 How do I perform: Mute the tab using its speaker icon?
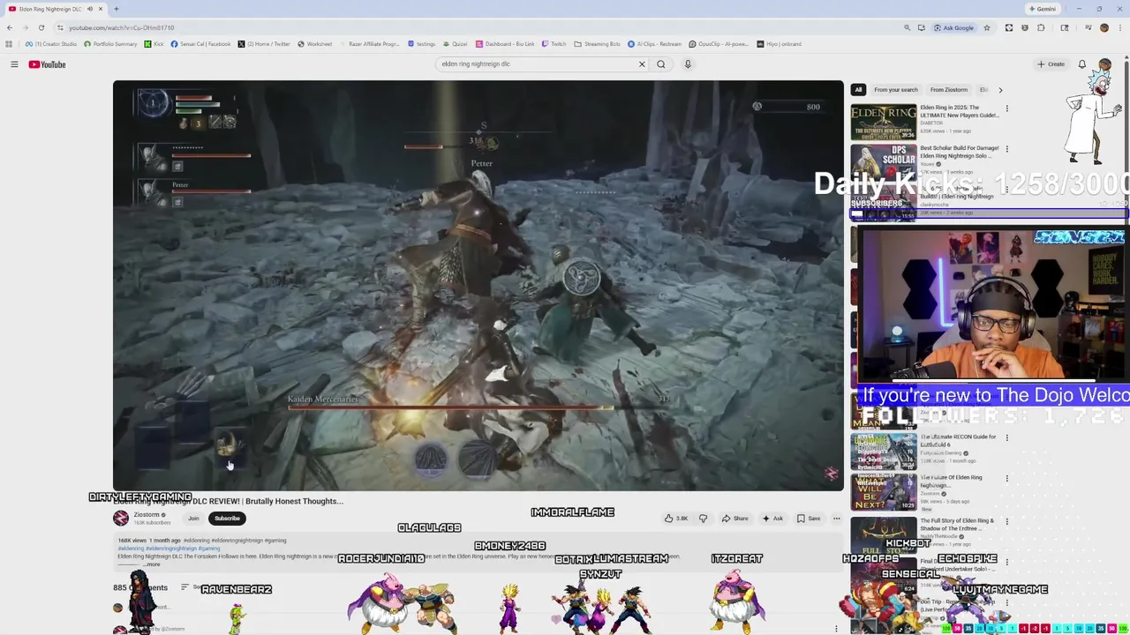(89, 9)
